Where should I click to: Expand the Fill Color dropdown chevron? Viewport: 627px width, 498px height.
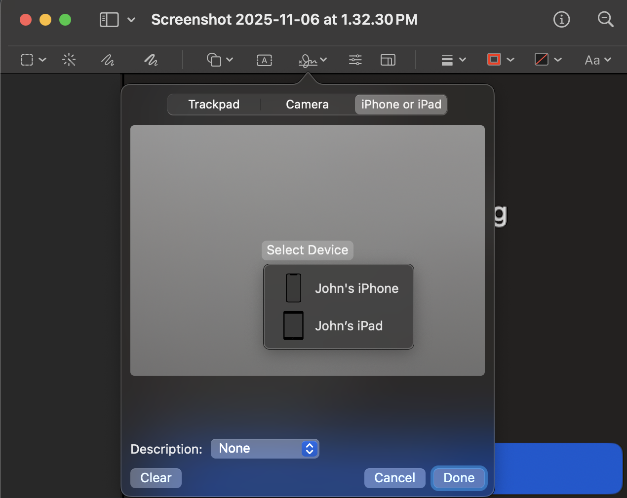coord(558,60)
